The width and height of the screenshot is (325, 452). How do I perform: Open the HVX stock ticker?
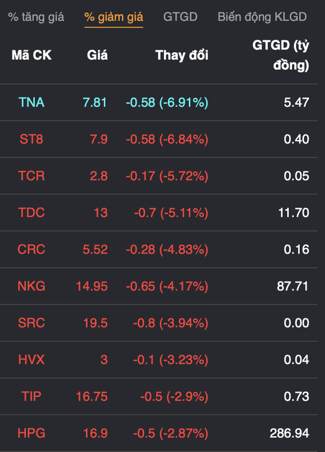pyautogui.click(x=31, y=360)
